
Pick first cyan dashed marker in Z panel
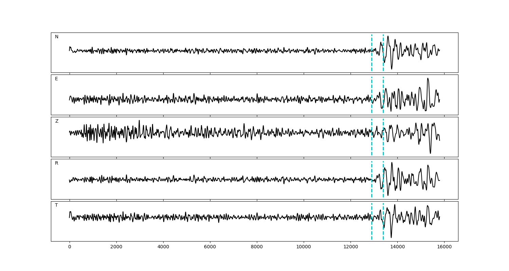tap(372, 137)
